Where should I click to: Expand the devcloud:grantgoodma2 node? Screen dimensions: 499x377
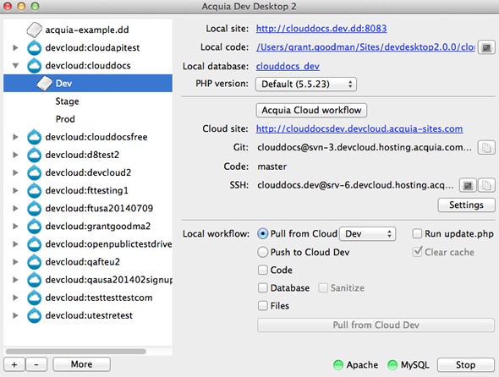point(15,227)
